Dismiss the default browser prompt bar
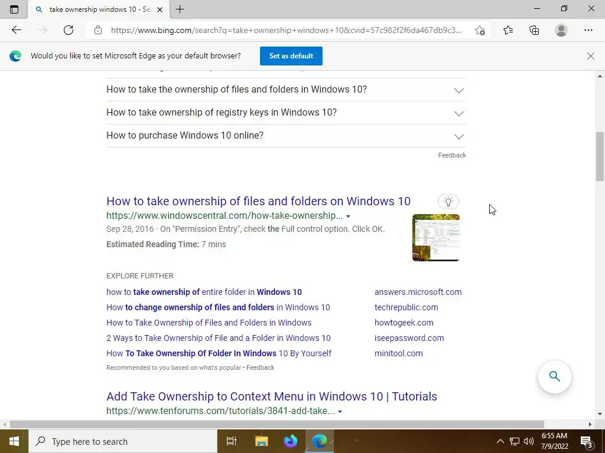This screenshot has height=453, width=605. pos(590,56)
